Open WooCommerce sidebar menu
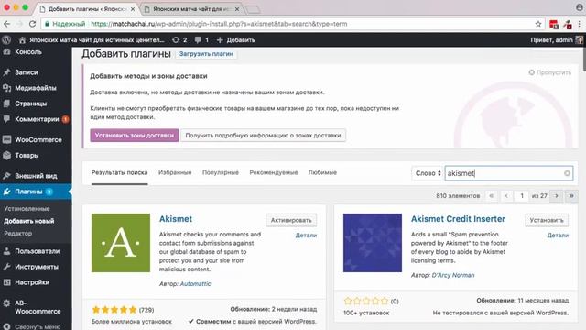The height and width of the screenshot is (330, 586). pos(38,139)
